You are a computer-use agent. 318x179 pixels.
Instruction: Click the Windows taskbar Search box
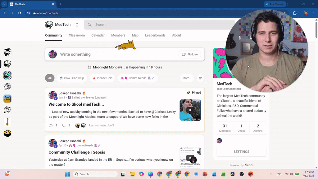click(x=95, y=174)
